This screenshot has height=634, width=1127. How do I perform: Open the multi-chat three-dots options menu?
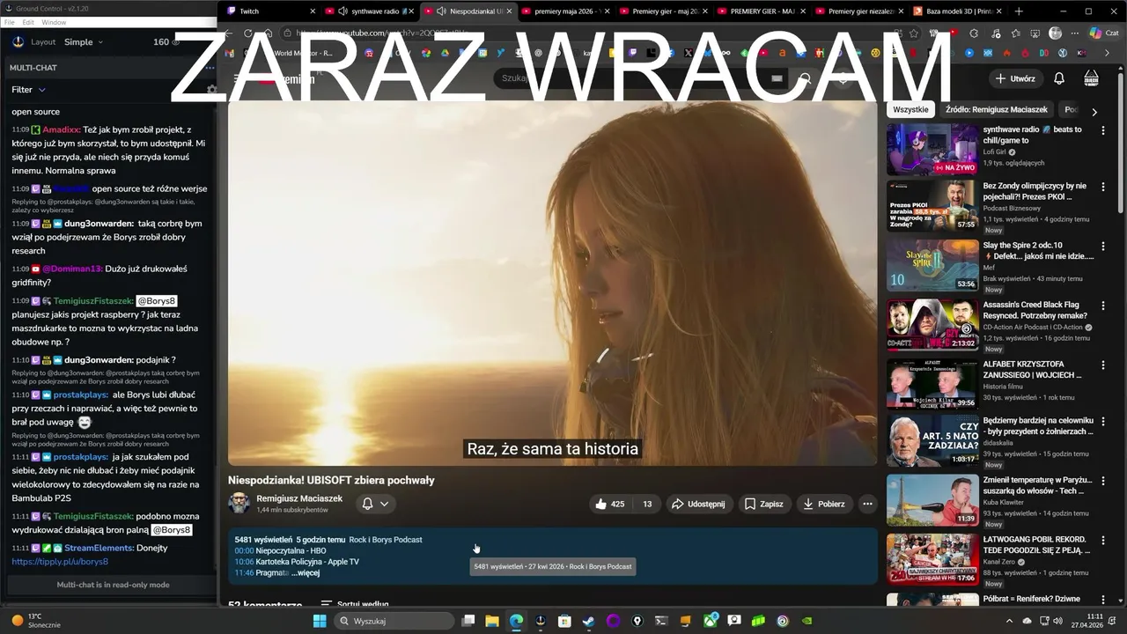point(210,68)
